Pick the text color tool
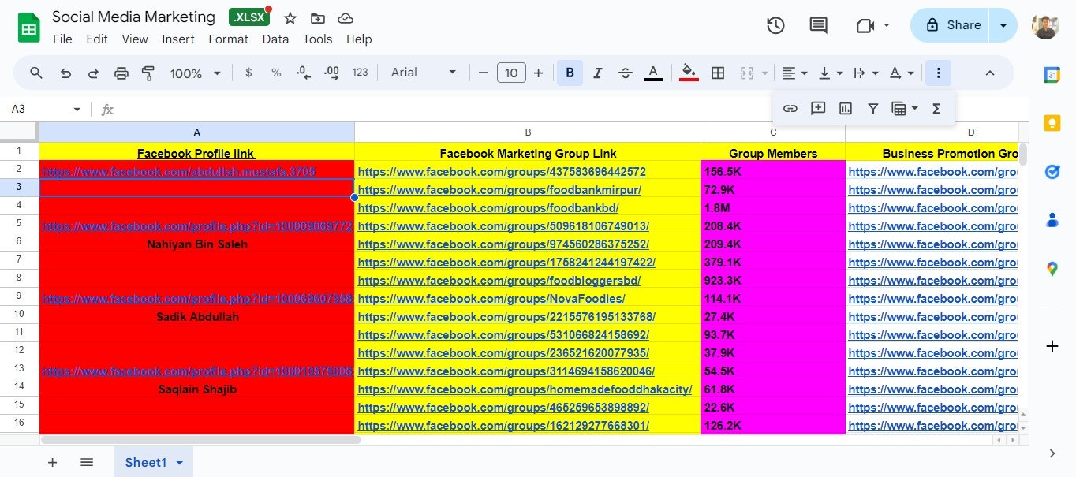Viewport: 1076px width, 477px height. [x=653, y=73]
